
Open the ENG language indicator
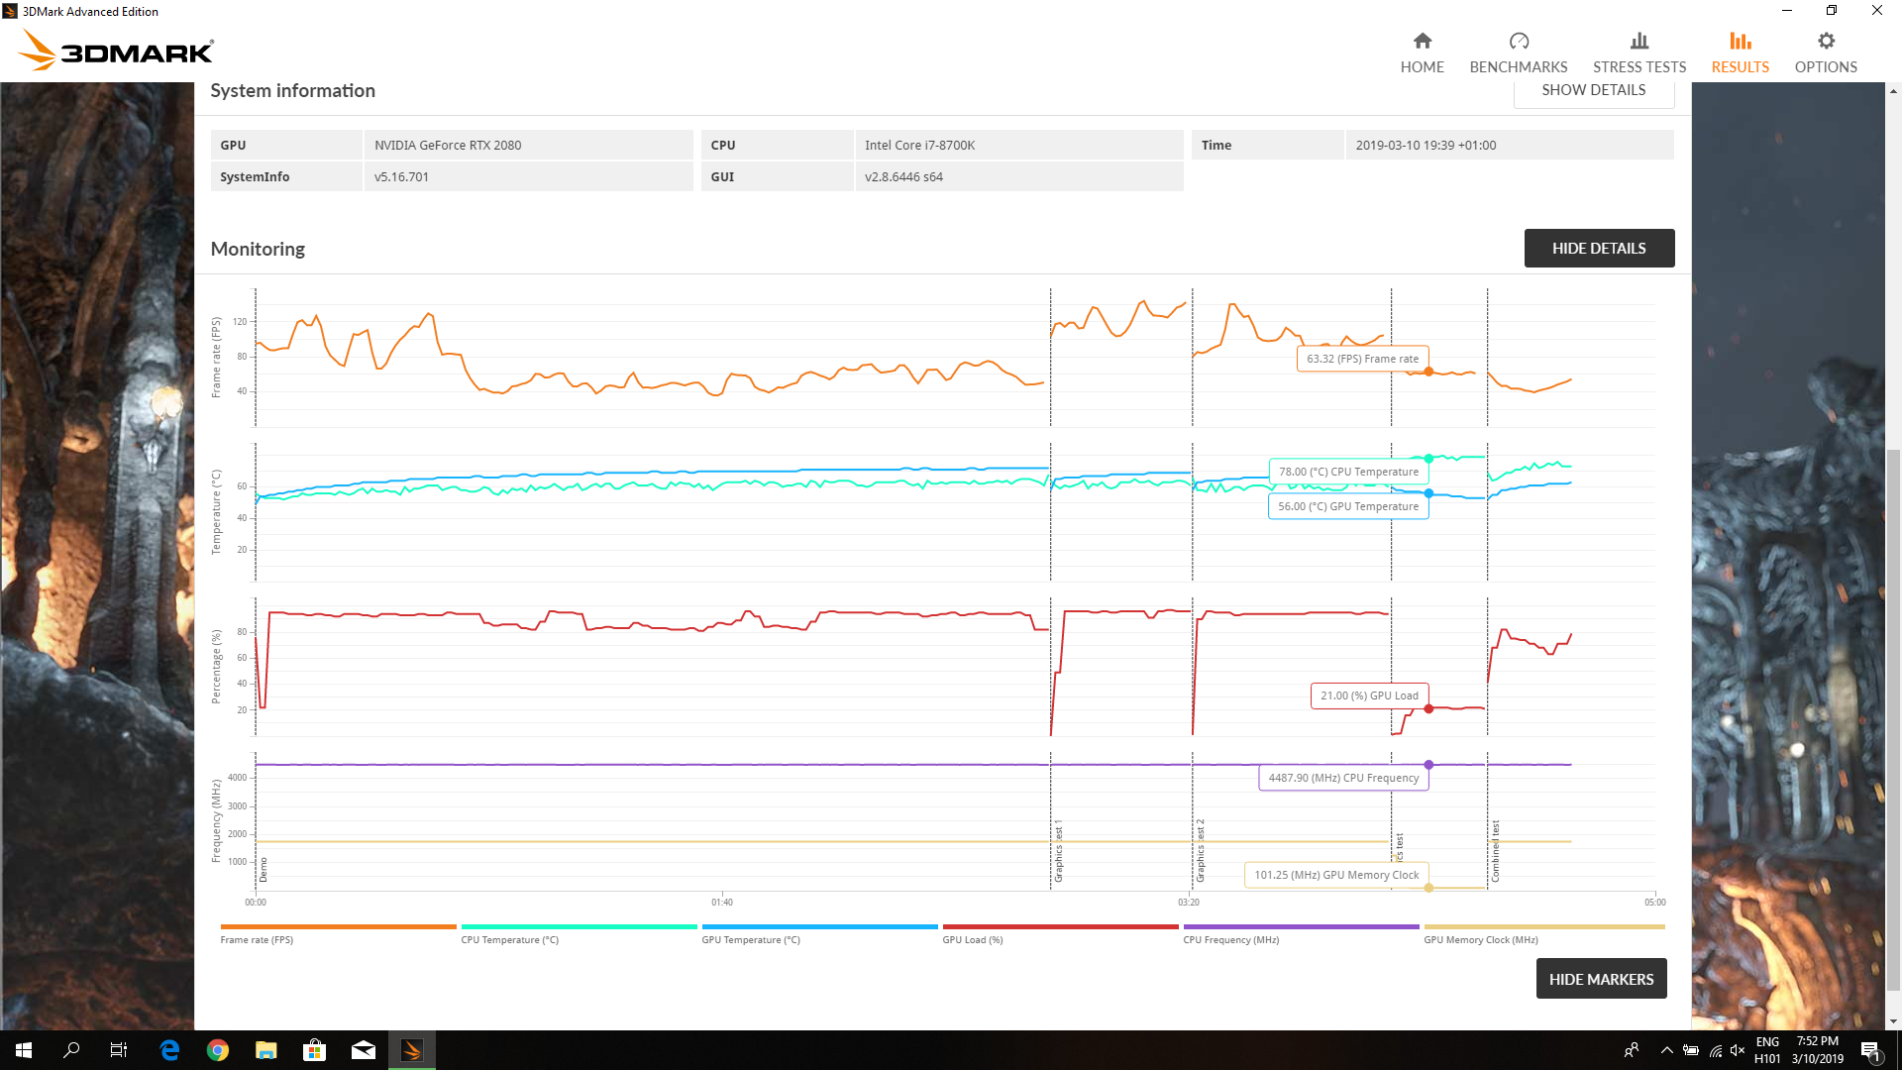coord(1767,1050)
